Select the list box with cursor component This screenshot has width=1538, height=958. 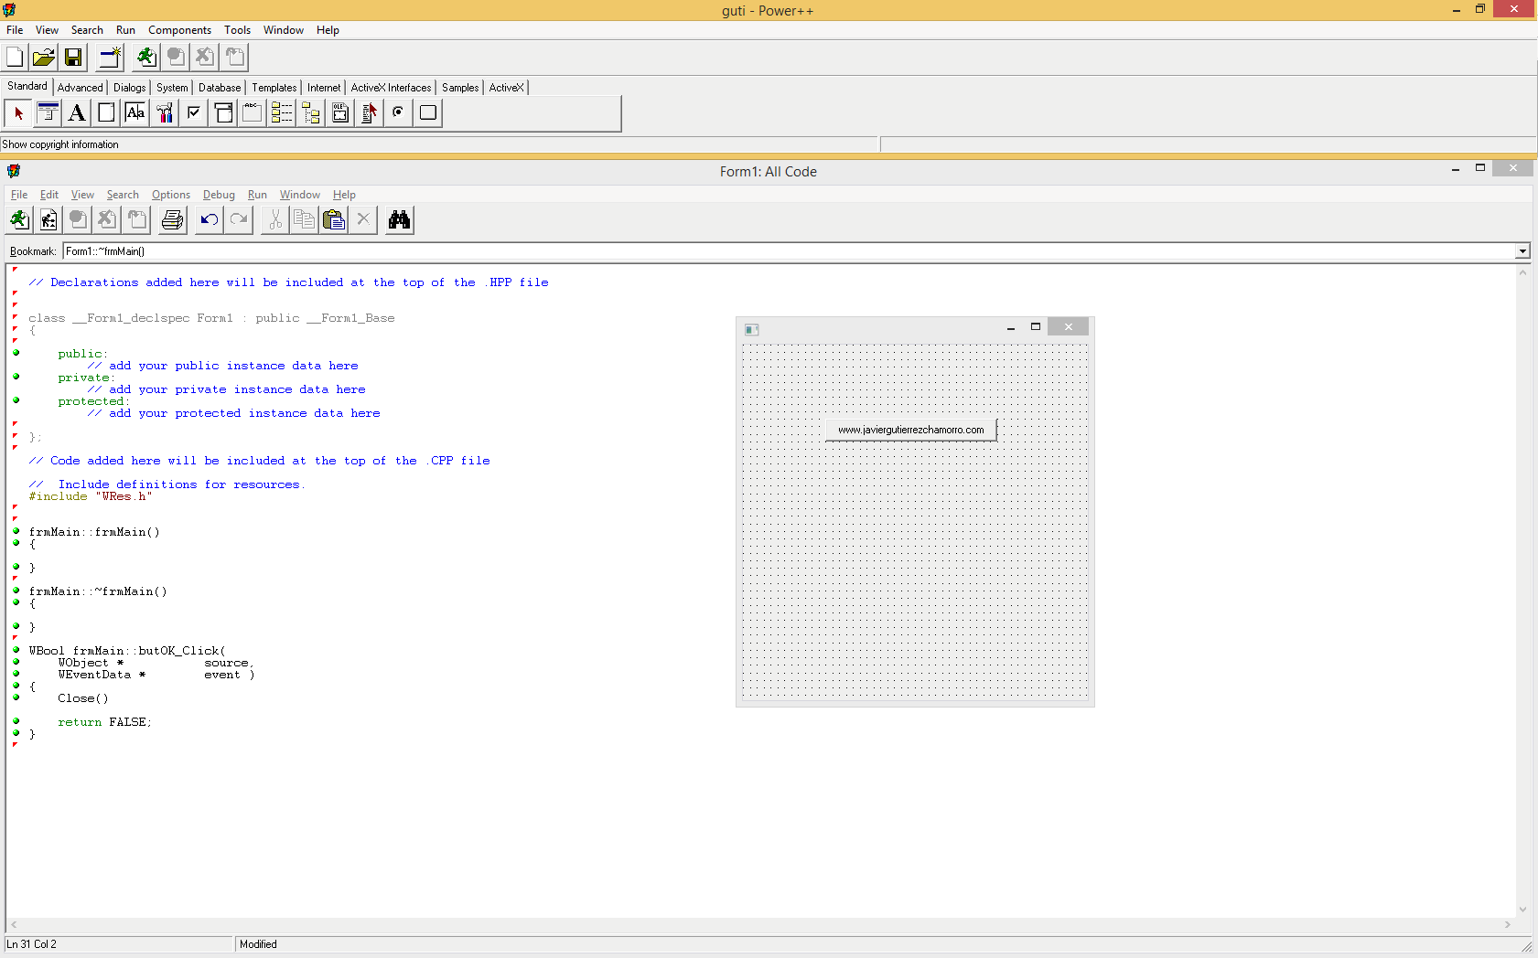click(370, 113)
